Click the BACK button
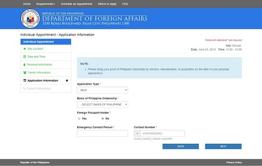This screenshot has height=166, width=262. [181, 146]
